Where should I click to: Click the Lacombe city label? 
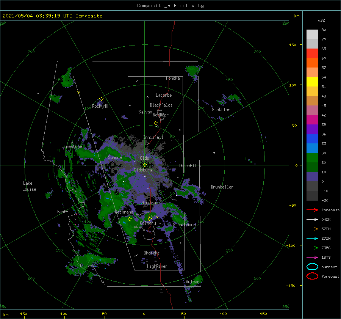(x=164, y=95)
